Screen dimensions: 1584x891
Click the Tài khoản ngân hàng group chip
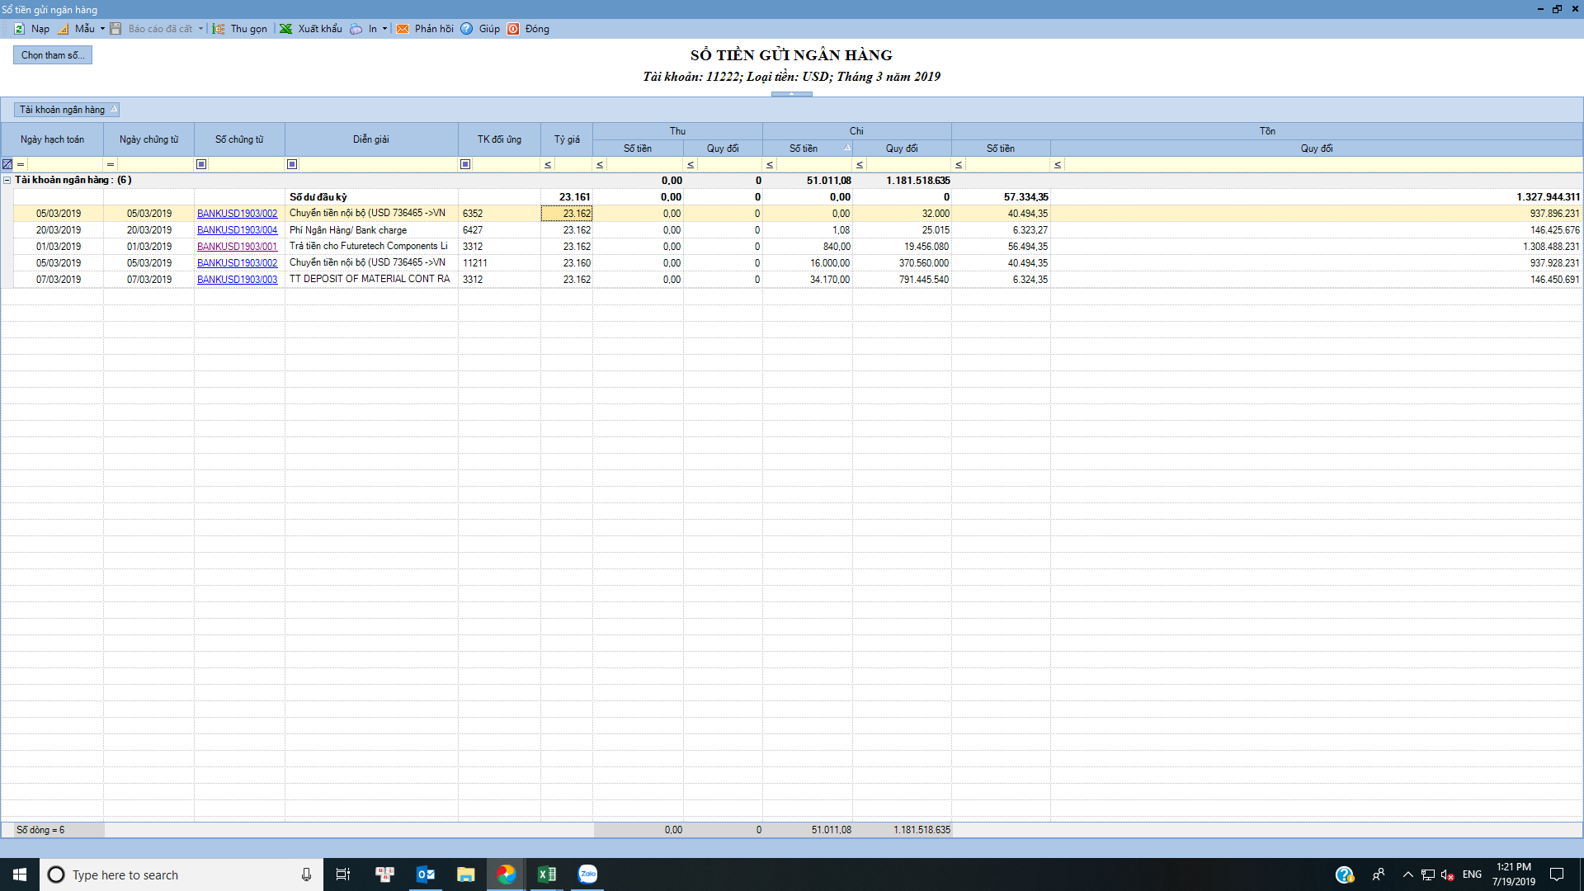click(x=67, y=110)
